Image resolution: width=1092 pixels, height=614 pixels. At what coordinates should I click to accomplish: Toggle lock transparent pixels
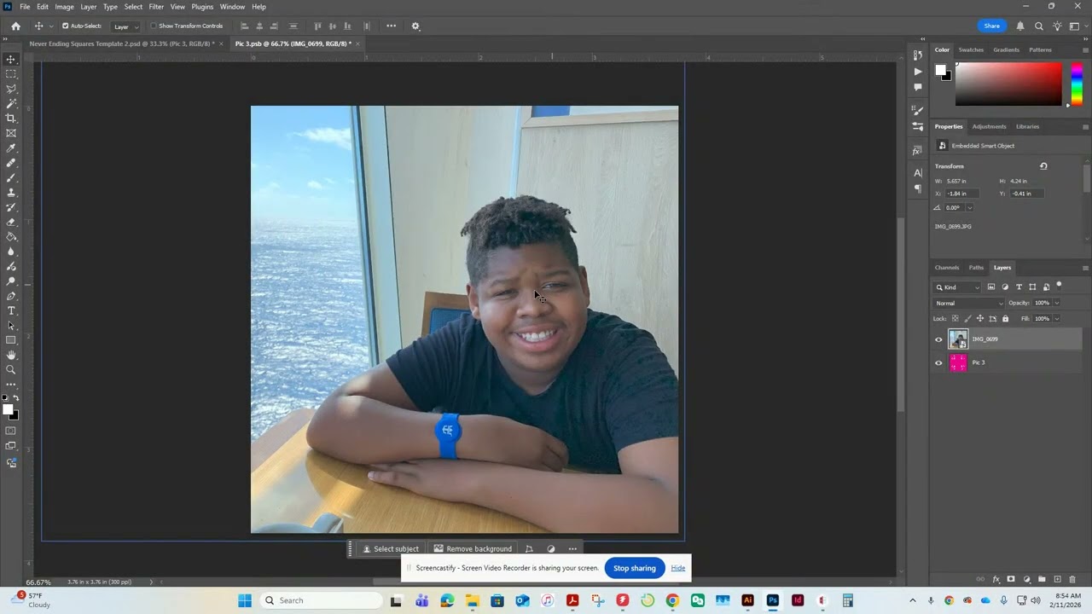[955, 319]
